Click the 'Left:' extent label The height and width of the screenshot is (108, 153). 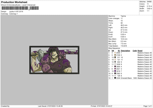[110, 25]
